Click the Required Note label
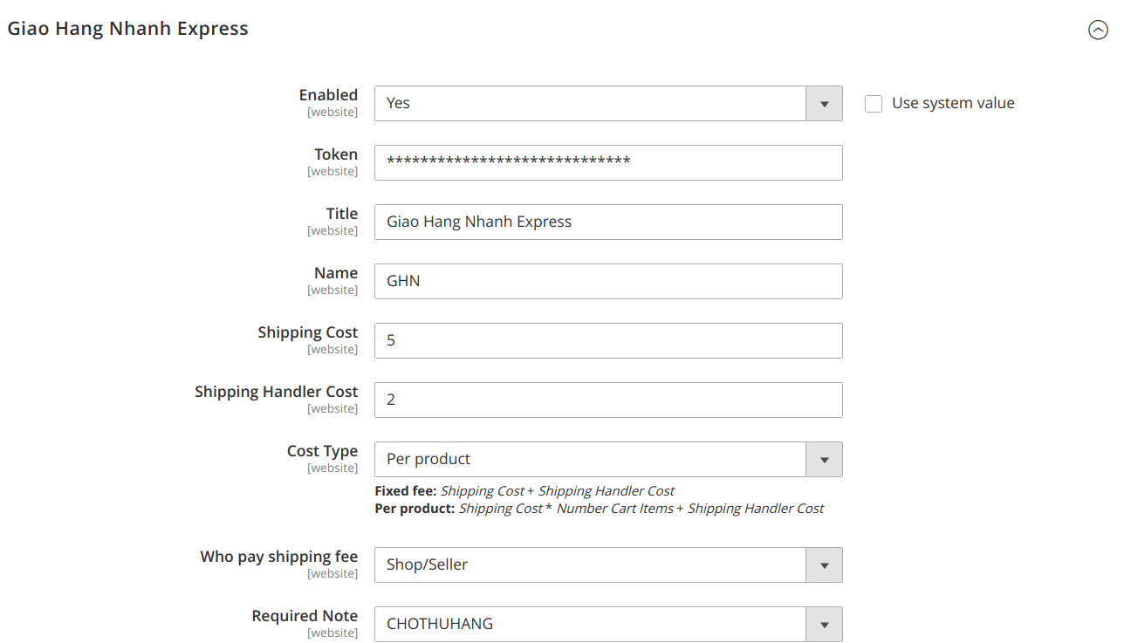1124x643 pixels. pyautogui.click(x=305, y=616)
